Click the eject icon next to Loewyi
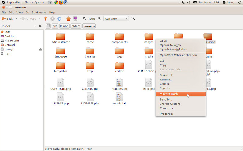 (x=41, y=49)
